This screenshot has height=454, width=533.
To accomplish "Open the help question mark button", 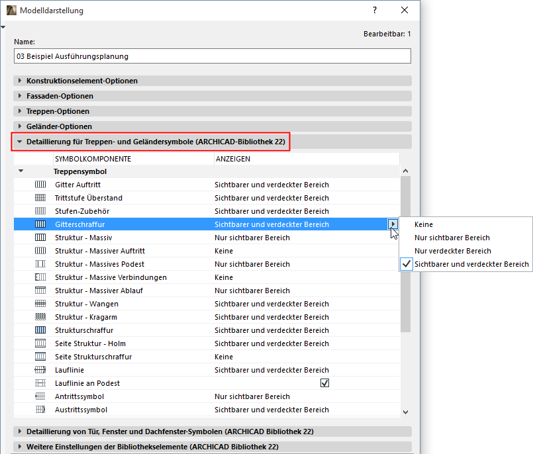I will click(x=375, y=10).
